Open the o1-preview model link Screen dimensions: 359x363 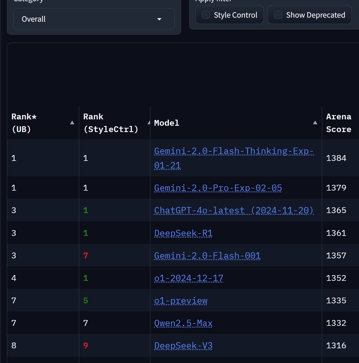click(x=181, y=300)
